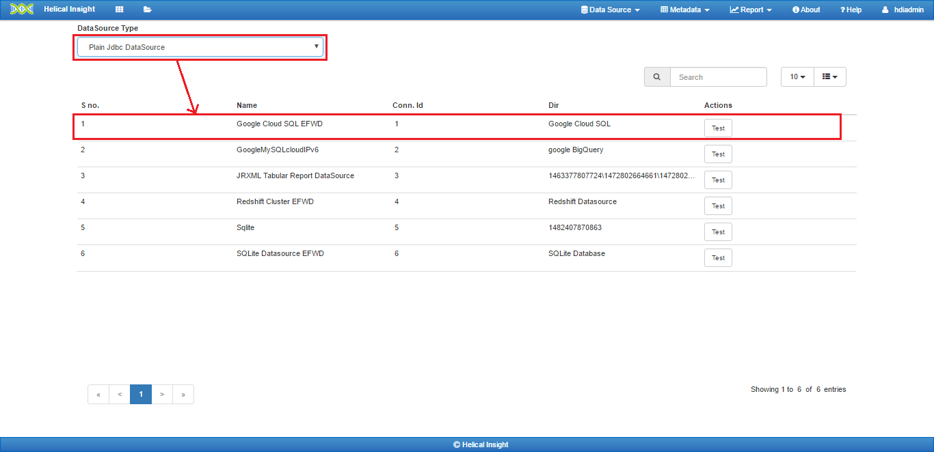Viewport: 934px width, 452px height.
Task: Open the column visibility list dropdown
Action: [x=830, y=77]
